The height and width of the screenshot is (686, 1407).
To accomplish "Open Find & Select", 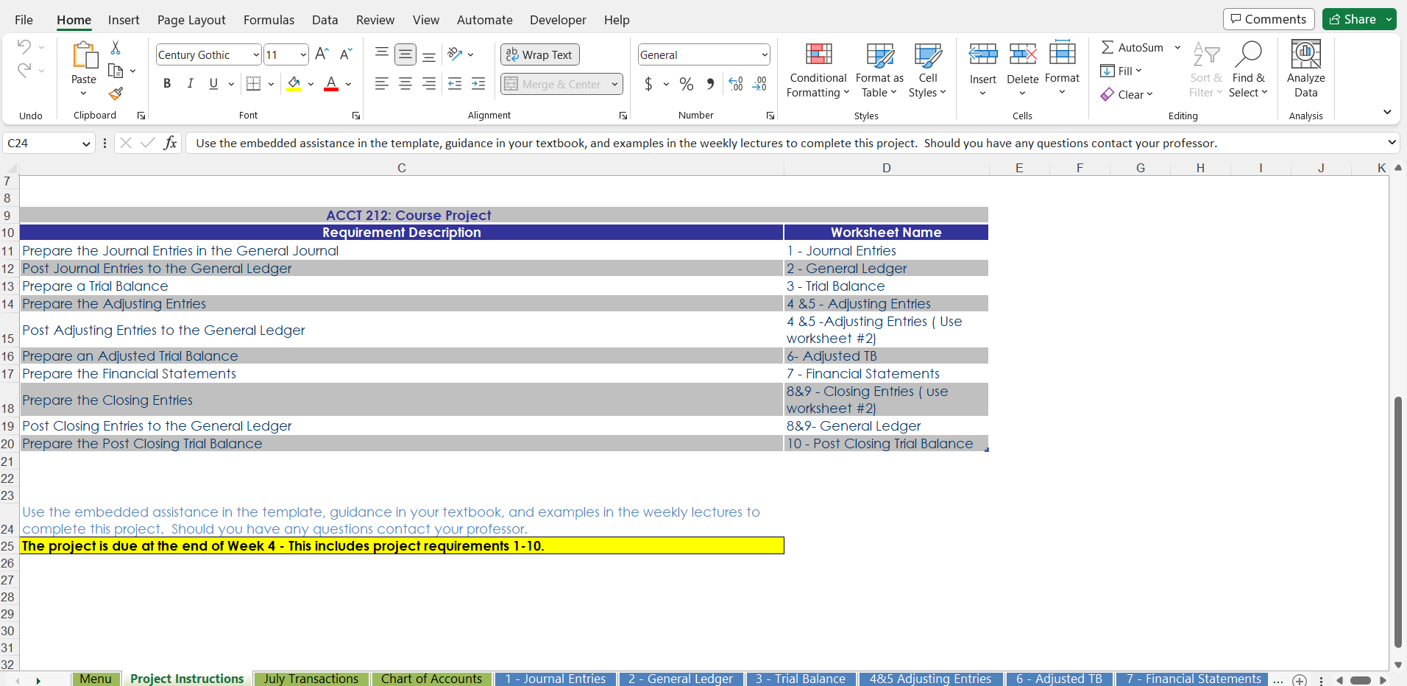I will pyautogui.click(x=1248, y=70).
